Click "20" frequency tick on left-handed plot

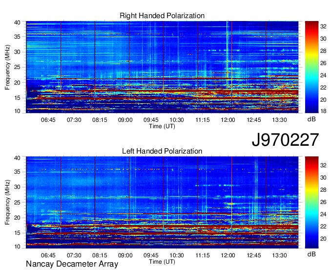point(17,218)
